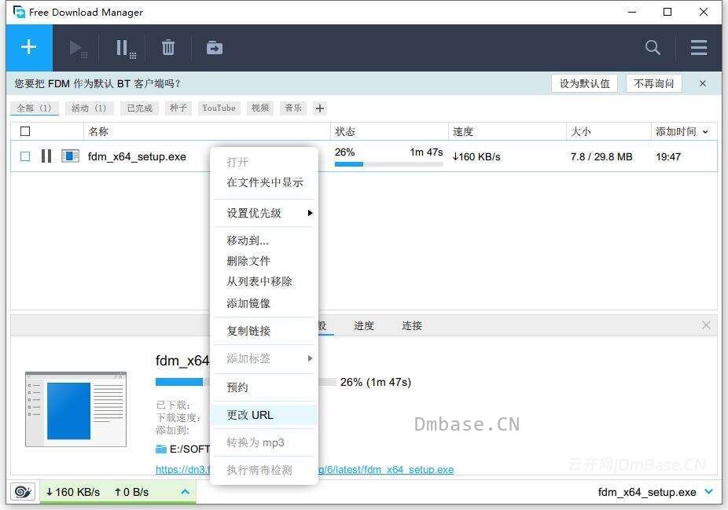Click the 160 KB/s download speed indicator

73,492
